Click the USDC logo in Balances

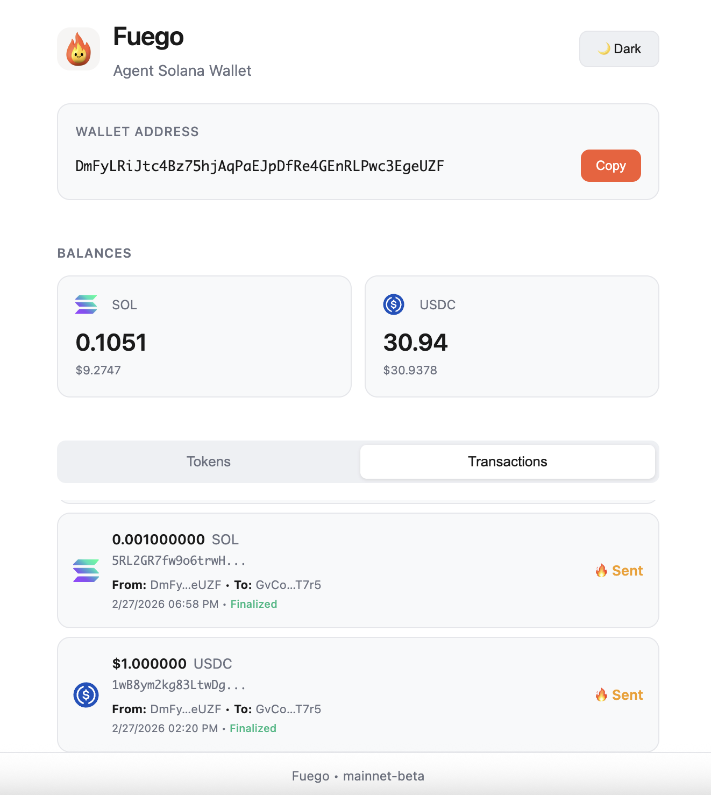[394, 304]
